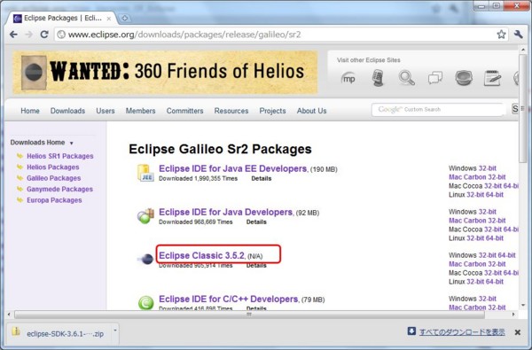Show all downloads link in download bar
Viewport: 532px width, 350px height.
click(462, 332)
